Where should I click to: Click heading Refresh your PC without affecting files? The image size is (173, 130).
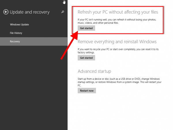tap(118, 12)
